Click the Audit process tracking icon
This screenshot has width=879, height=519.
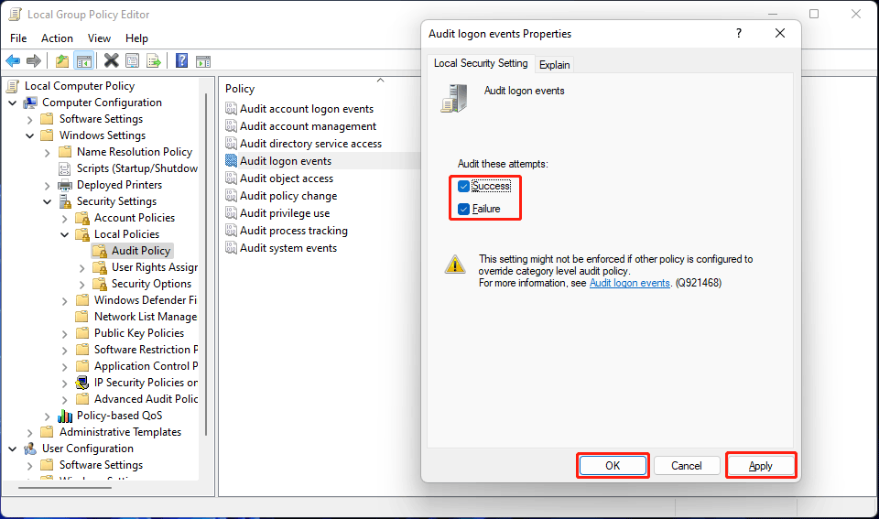pyautogui.click(x=231, y=231)
